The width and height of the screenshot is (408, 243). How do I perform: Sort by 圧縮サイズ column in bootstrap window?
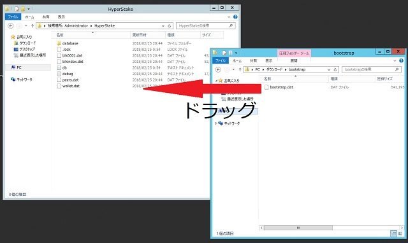(385, 79)
